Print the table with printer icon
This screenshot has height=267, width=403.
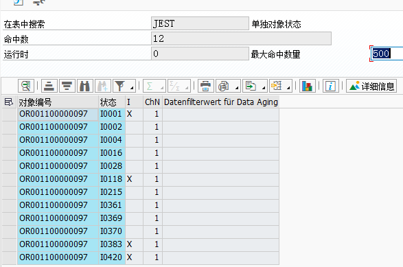[205, 86]
